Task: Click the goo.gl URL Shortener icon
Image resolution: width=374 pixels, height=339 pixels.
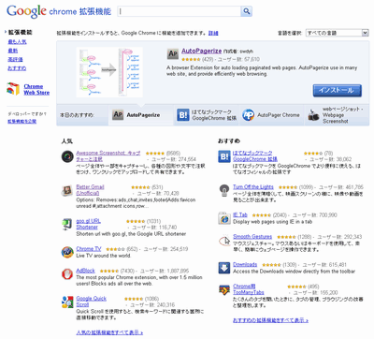Action: [67, 225]
